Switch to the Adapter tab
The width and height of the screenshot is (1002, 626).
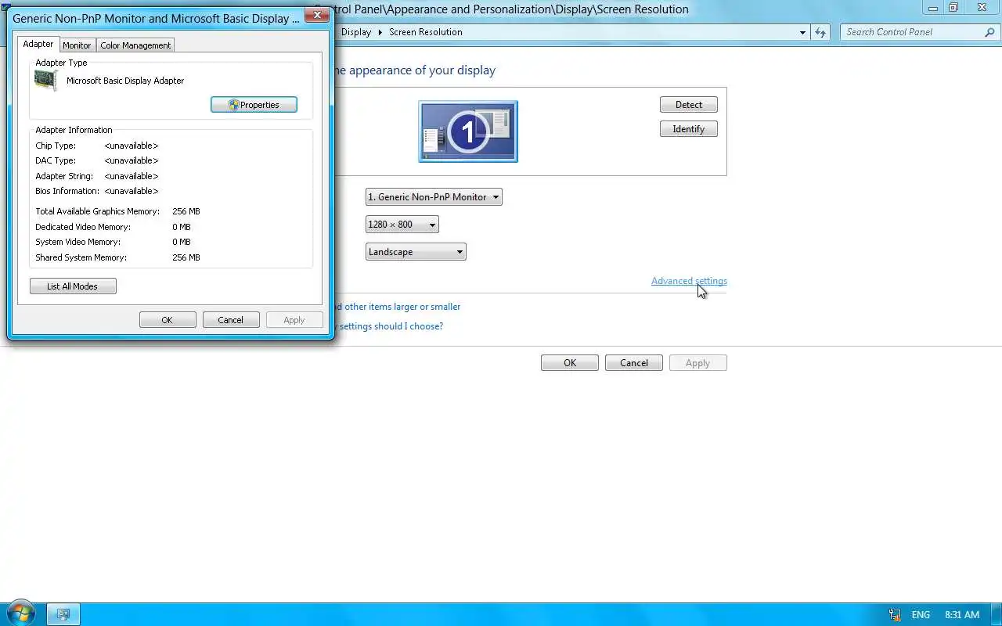tap(38, 45)
